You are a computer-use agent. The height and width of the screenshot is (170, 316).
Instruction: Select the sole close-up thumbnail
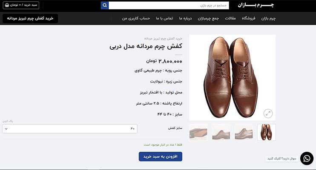point(198,132)
